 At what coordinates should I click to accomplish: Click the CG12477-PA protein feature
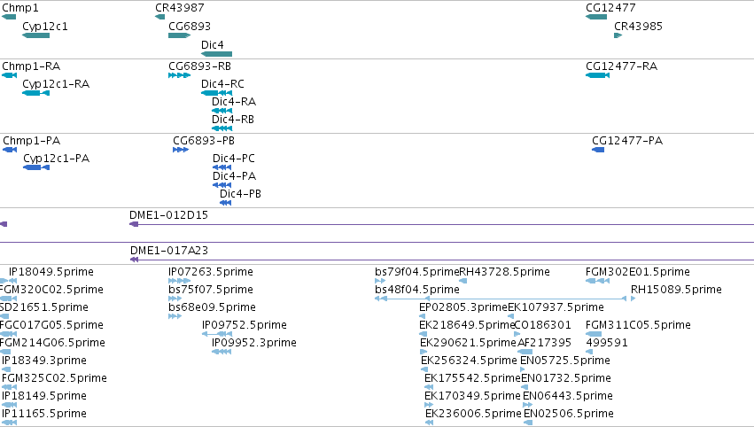(598, 150)
